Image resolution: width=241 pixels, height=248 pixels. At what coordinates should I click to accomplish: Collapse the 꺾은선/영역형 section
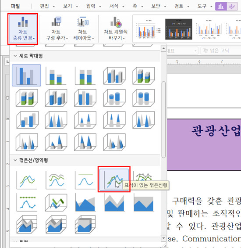[15, 160]
